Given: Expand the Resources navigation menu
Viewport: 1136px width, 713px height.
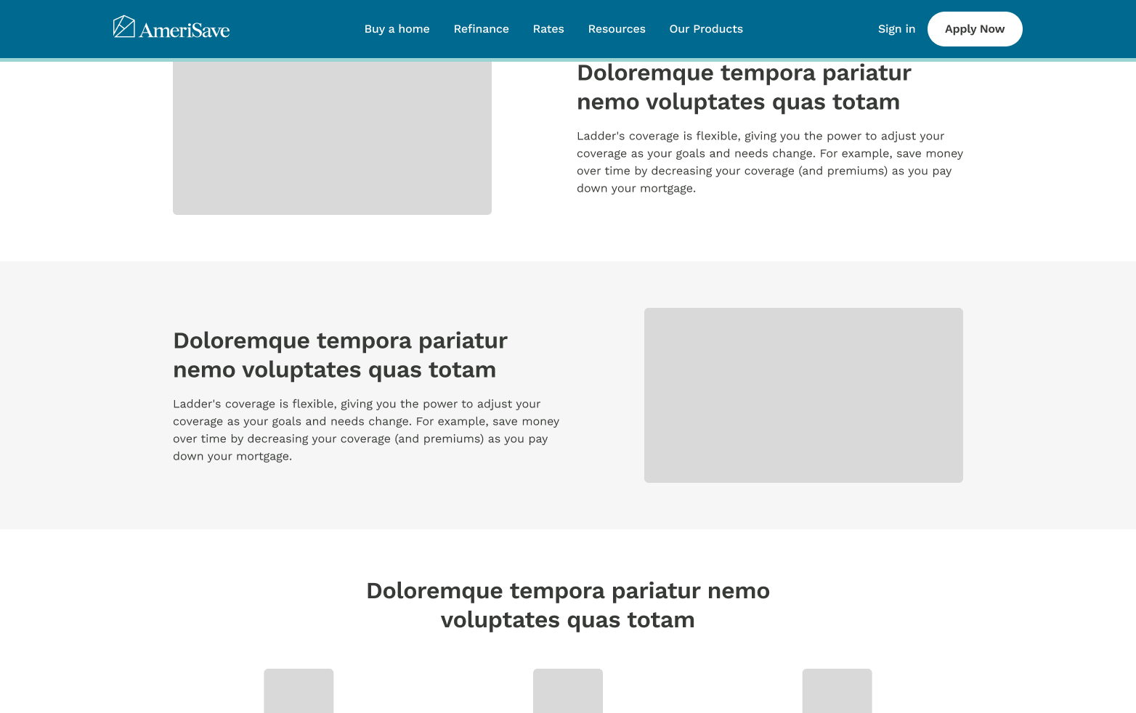Looking at the screenshot, I should [x=617, y=29].
